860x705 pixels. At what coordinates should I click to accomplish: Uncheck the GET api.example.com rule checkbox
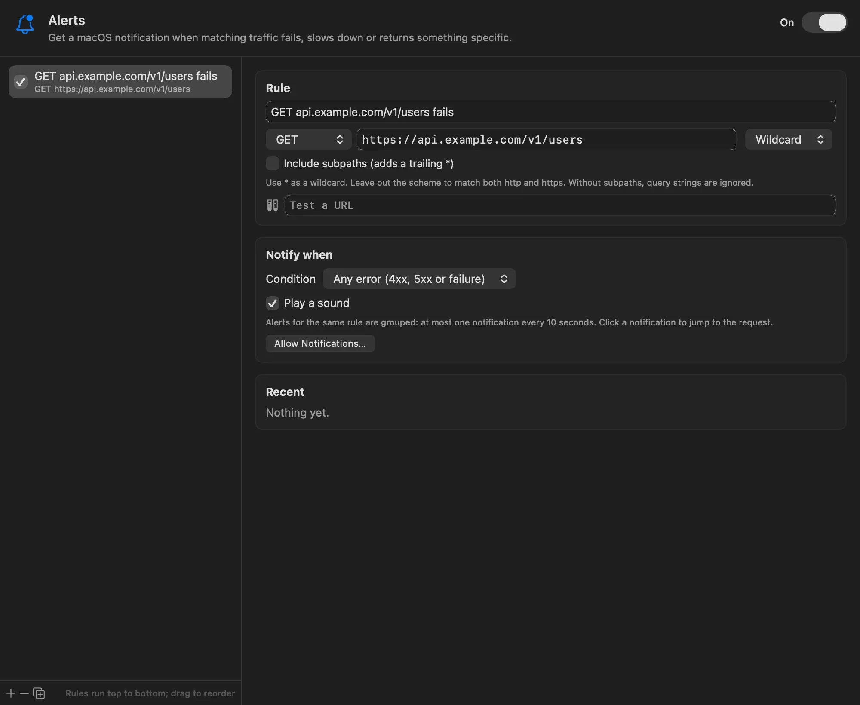click(21, 82)
